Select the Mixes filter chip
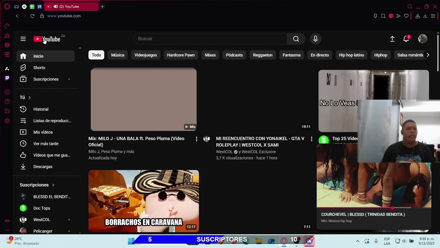This screenshot has width=440, height=248. [210, 55]
